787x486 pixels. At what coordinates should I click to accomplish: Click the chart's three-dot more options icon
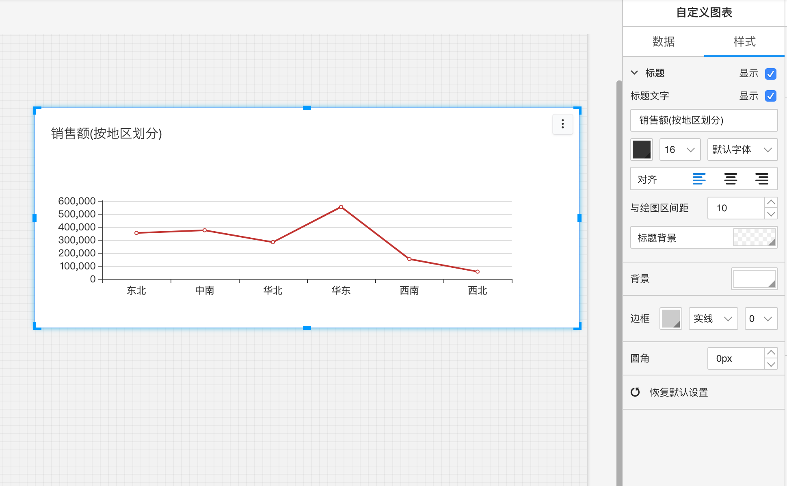tap(562, 124)
